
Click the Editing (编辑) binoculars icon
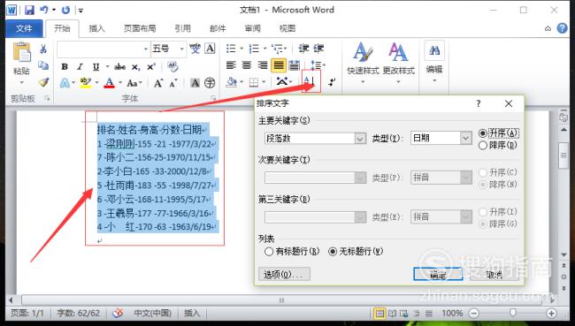(x=434, y=50)
